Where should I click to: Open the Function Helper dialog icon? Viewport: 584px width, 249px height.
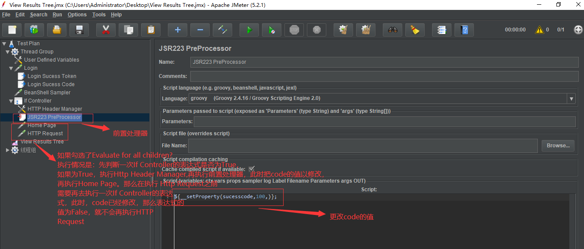click(x=442, y=30)
